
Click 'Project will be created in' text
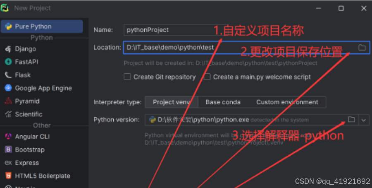tap(221, 63)
